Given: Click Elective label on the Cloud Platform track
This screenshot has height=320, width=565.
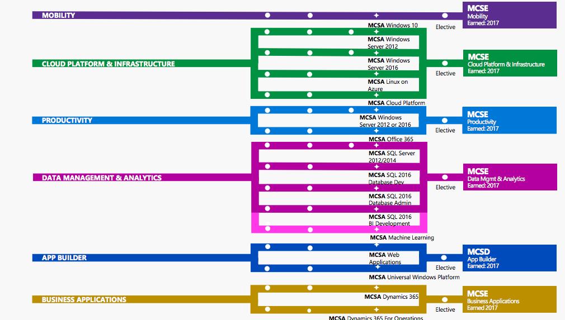Looking at the screenshot, I should pyautogui.click(x=445, y=73).
